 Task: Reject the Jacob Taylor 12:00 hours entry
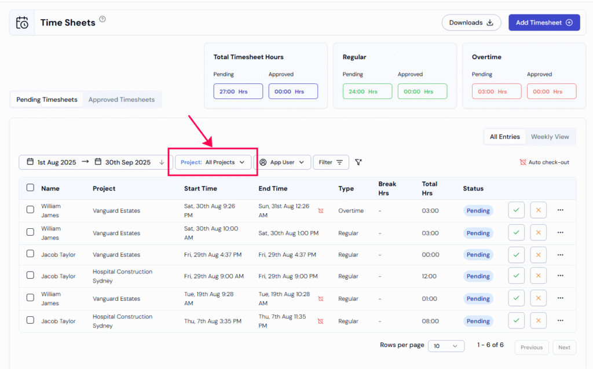tap(538, 276)
